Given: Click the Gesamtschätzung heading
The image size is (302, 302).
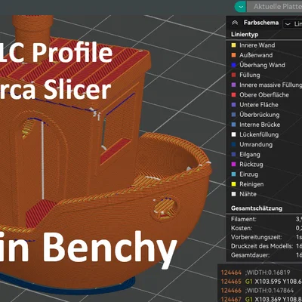Looking at the screenshot, I should tap(257, 208).
